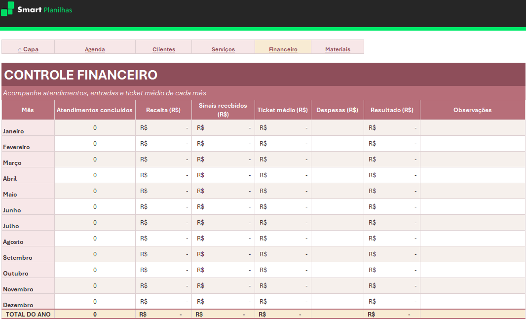Click the Despesas cell for Janeiro
This screenshot has height=319, width=526.
pyautogui.click(x=338, y=127)
